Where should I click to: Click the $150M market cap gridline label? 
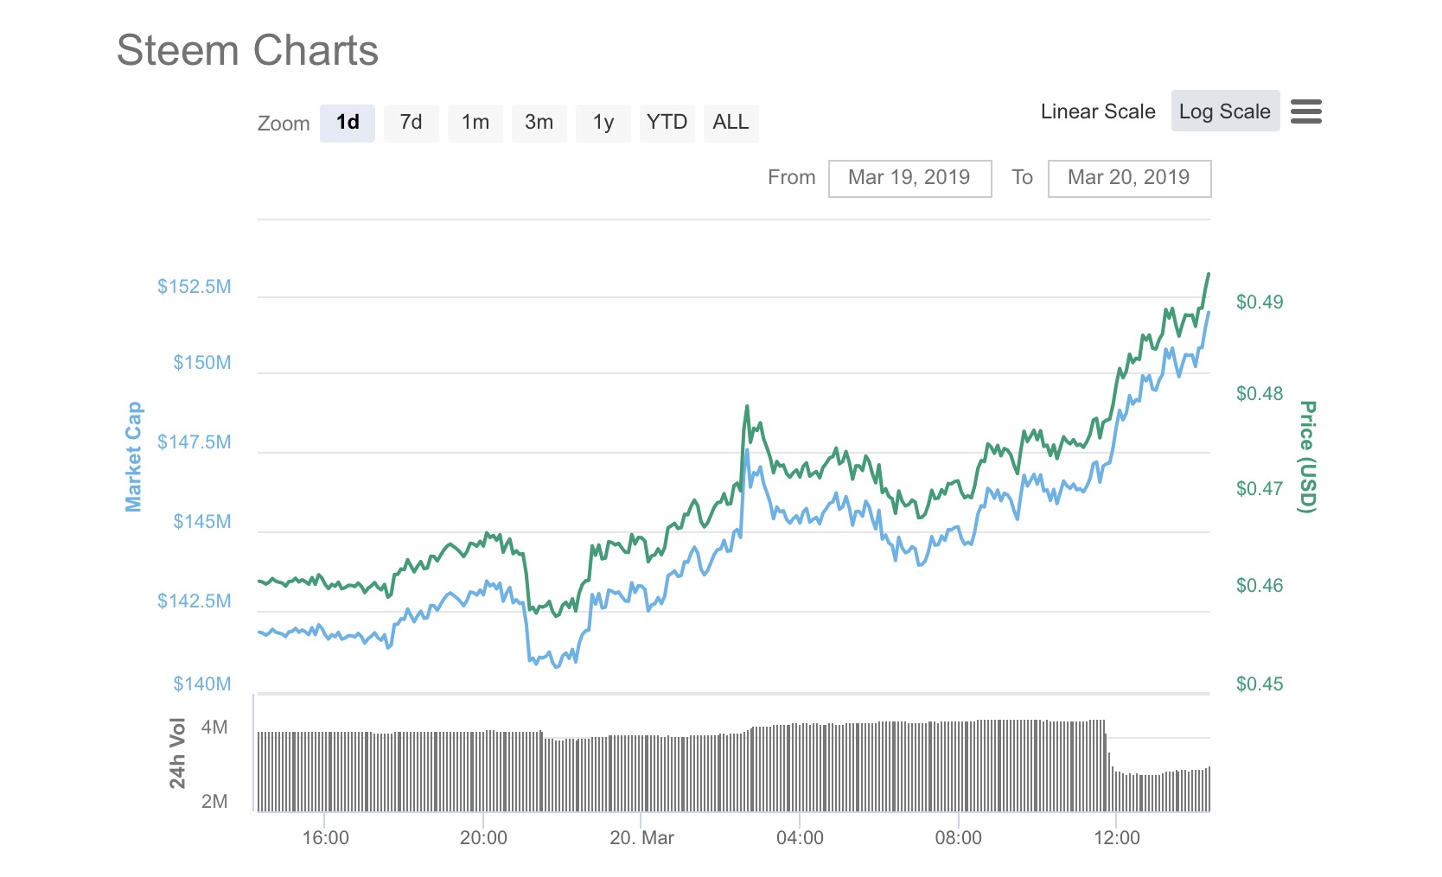(202, 363)
